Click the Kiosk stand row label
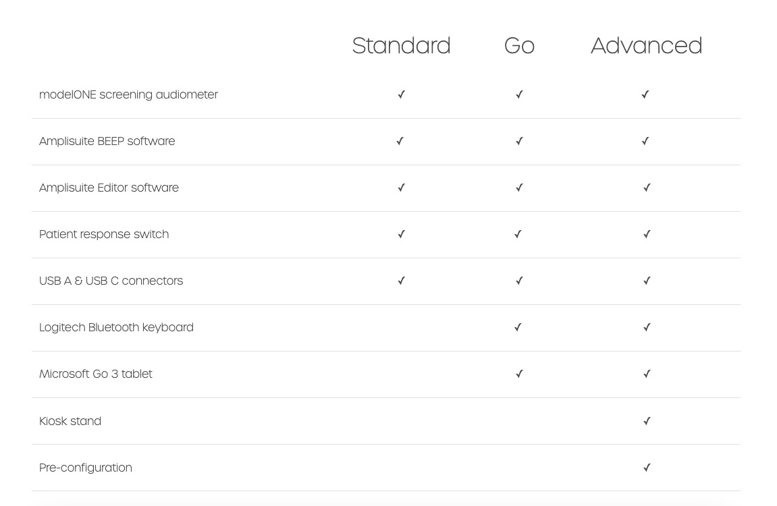 click(70, 421)
